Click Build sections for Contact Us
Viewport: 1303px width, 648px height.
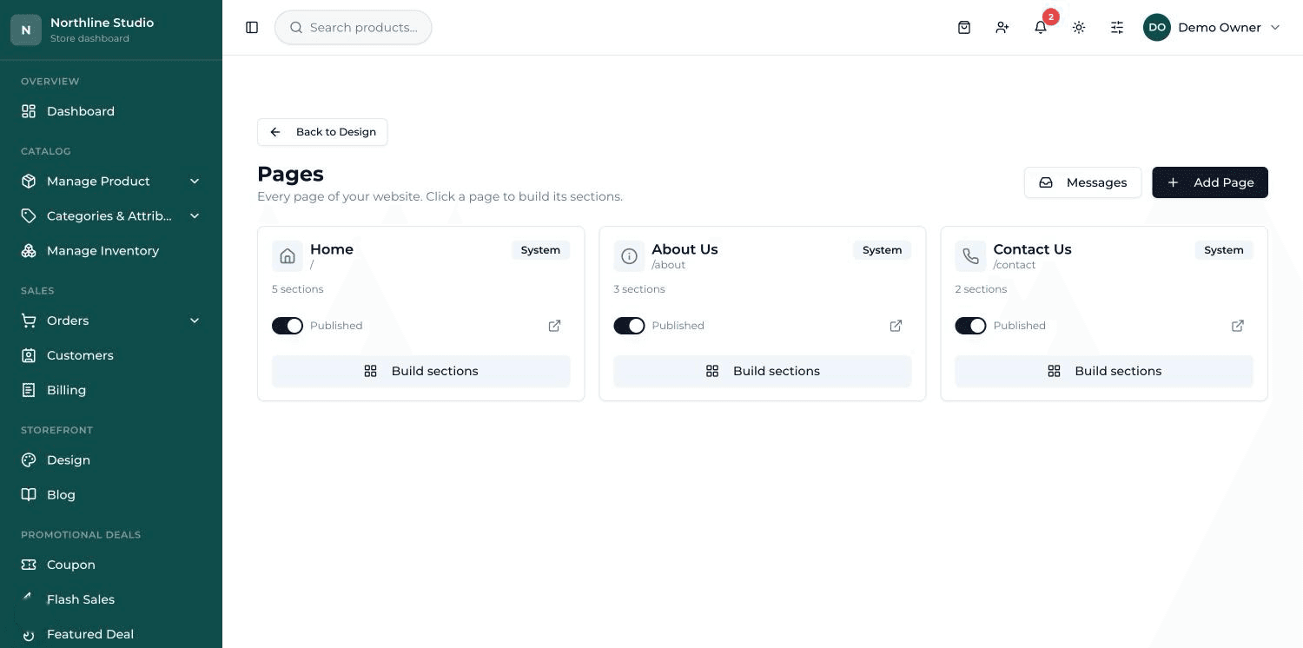coord(1104,371)
